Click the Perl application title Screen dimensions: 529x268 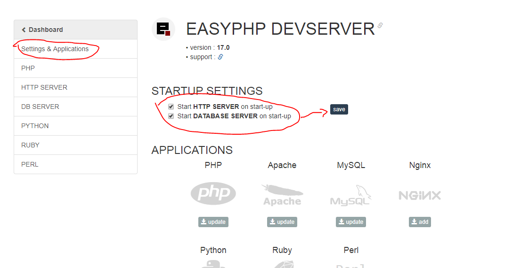coord(351,250)
